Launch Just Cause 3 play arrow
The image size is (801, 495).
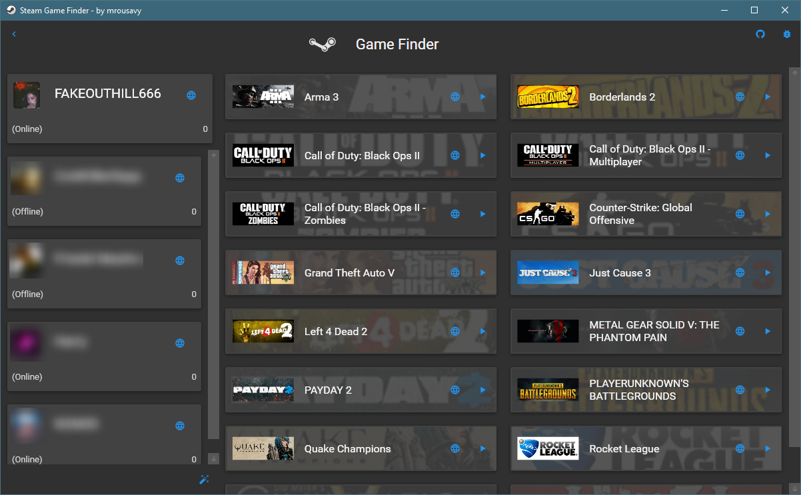coord(768,272)
